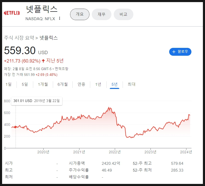Screen dimensions: 205x186
Task: Click the 361.01 USD tooltip box
Action: pos(37,101)
